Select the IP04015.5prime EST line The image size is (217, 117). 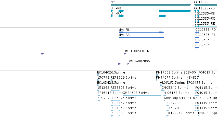pos(207,75)
